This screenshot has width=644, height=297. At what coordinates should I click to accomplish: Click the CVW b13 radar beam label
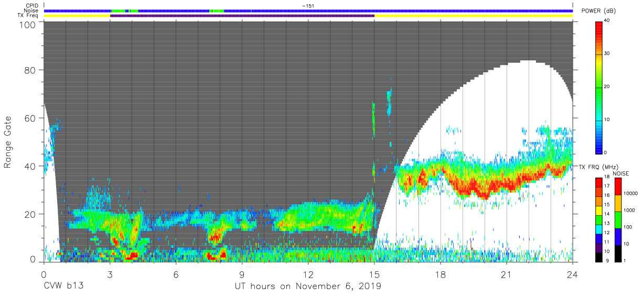coord(63,287)
